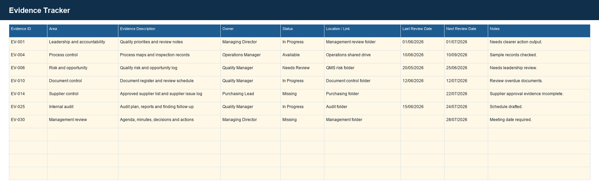Select the Supplier control cell
599x193 pixels.
tap(83, 95)
